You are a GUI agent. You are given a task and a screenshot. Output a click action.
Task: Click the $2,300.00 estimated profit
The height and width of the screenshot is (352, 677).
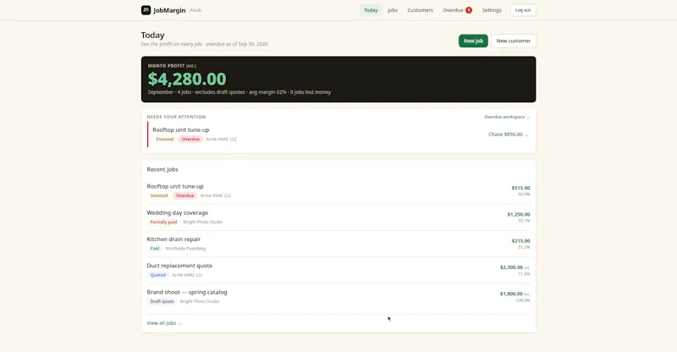(511, 267)
